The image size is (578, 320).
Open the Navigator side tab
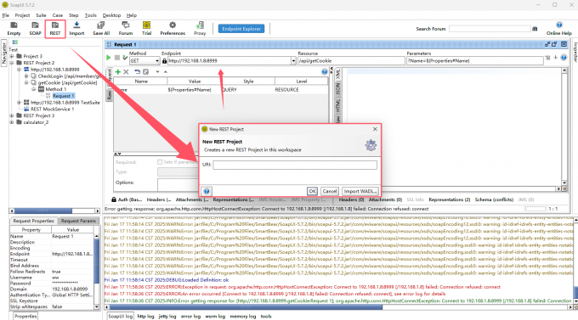point(4,53)
